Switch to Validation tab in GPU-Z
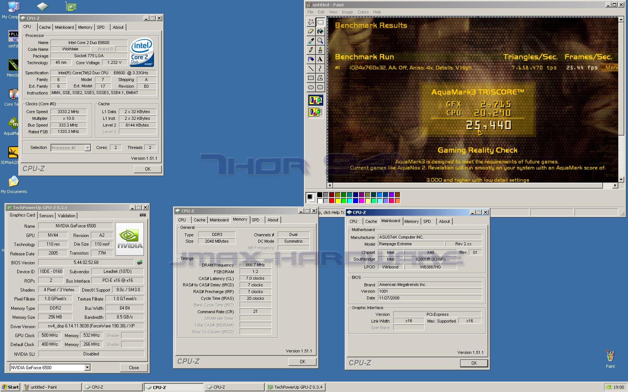This screenshot has height=392, width=628. (67, 216)
